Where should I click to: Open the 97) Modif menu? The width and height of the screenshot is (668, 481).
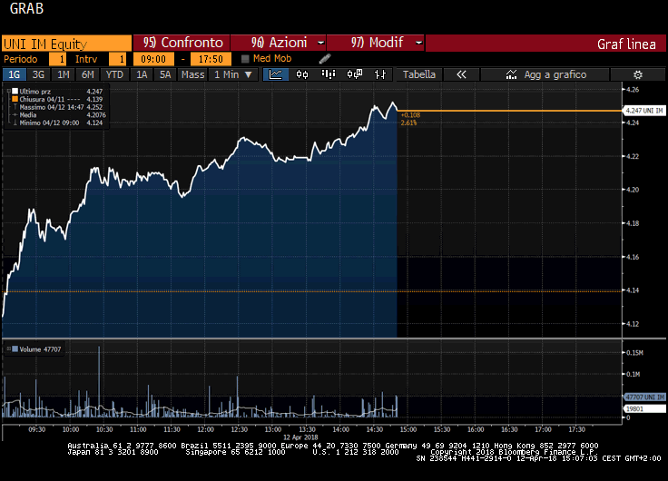tap(376, 43)
